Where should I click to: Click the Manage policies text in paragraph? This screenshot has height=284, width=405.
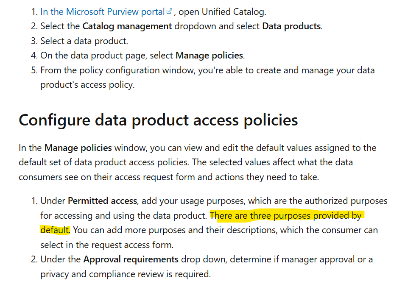pyautogui.click(x=78, y=148)
